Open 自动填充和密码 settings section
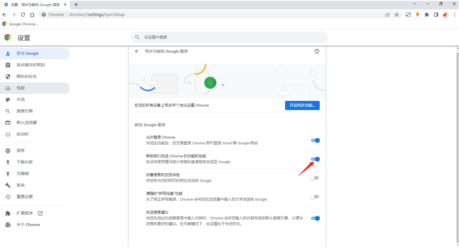This screenshot has height=249, width=459. pyautogui.click(x=35, y=65)
